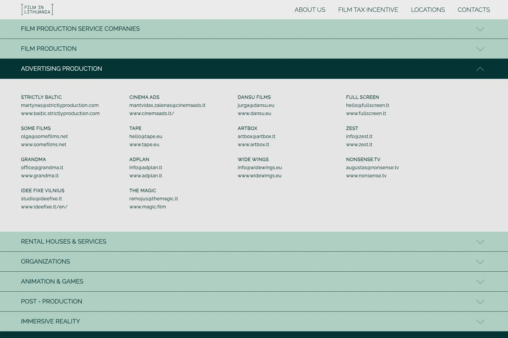This screenshot has height=338, width=508.
Task: Open the www.dansu.eu website link
Action: (x=254, y=113)
